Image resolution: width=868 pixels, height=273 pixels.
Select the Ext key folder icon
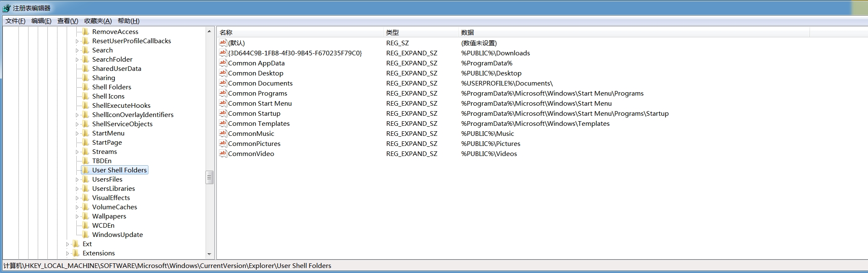[76, 244]
